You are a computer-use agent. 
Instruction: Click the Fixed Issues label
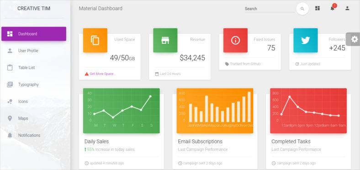(x=265, y=39)
